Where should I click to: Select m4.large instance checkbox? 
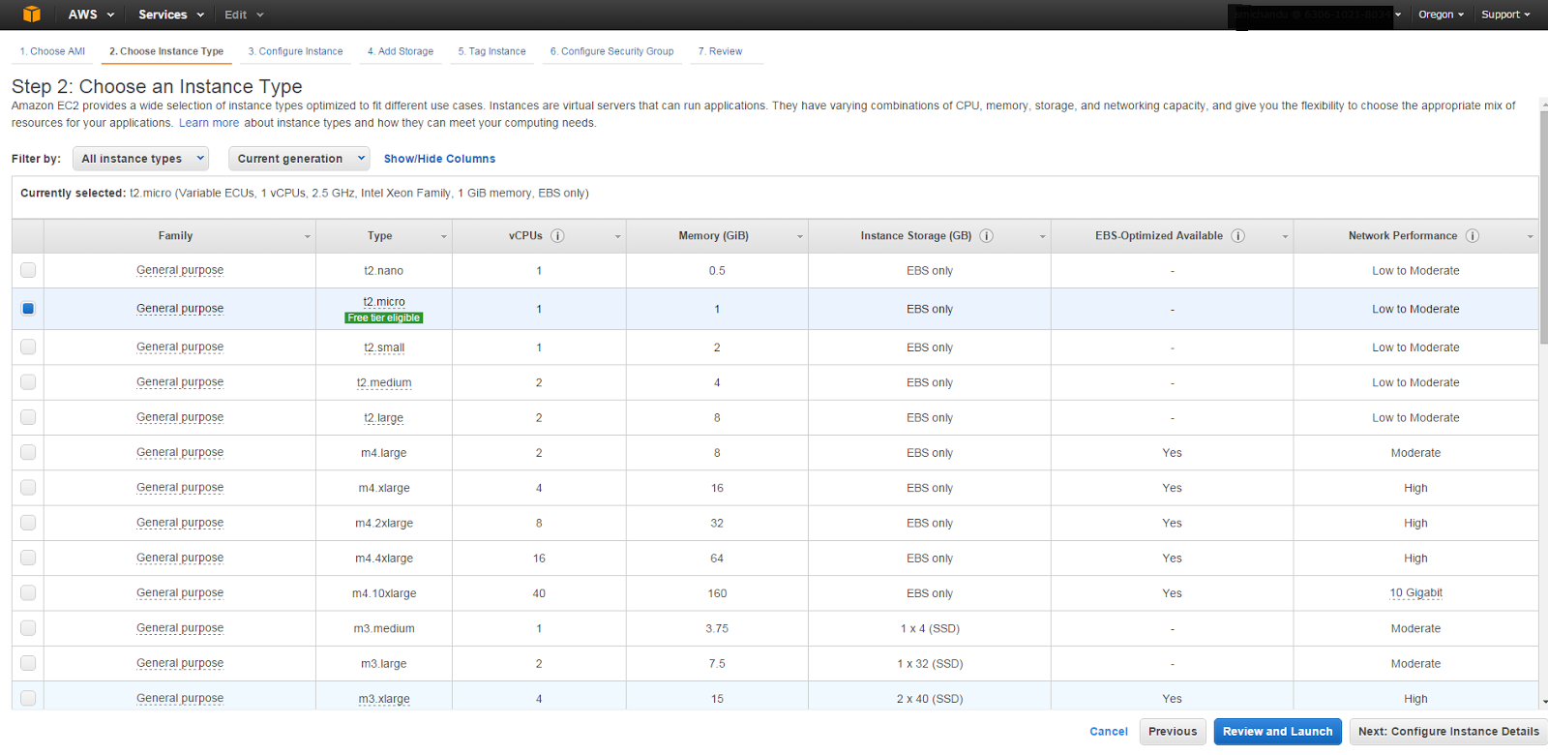point(28,452)
